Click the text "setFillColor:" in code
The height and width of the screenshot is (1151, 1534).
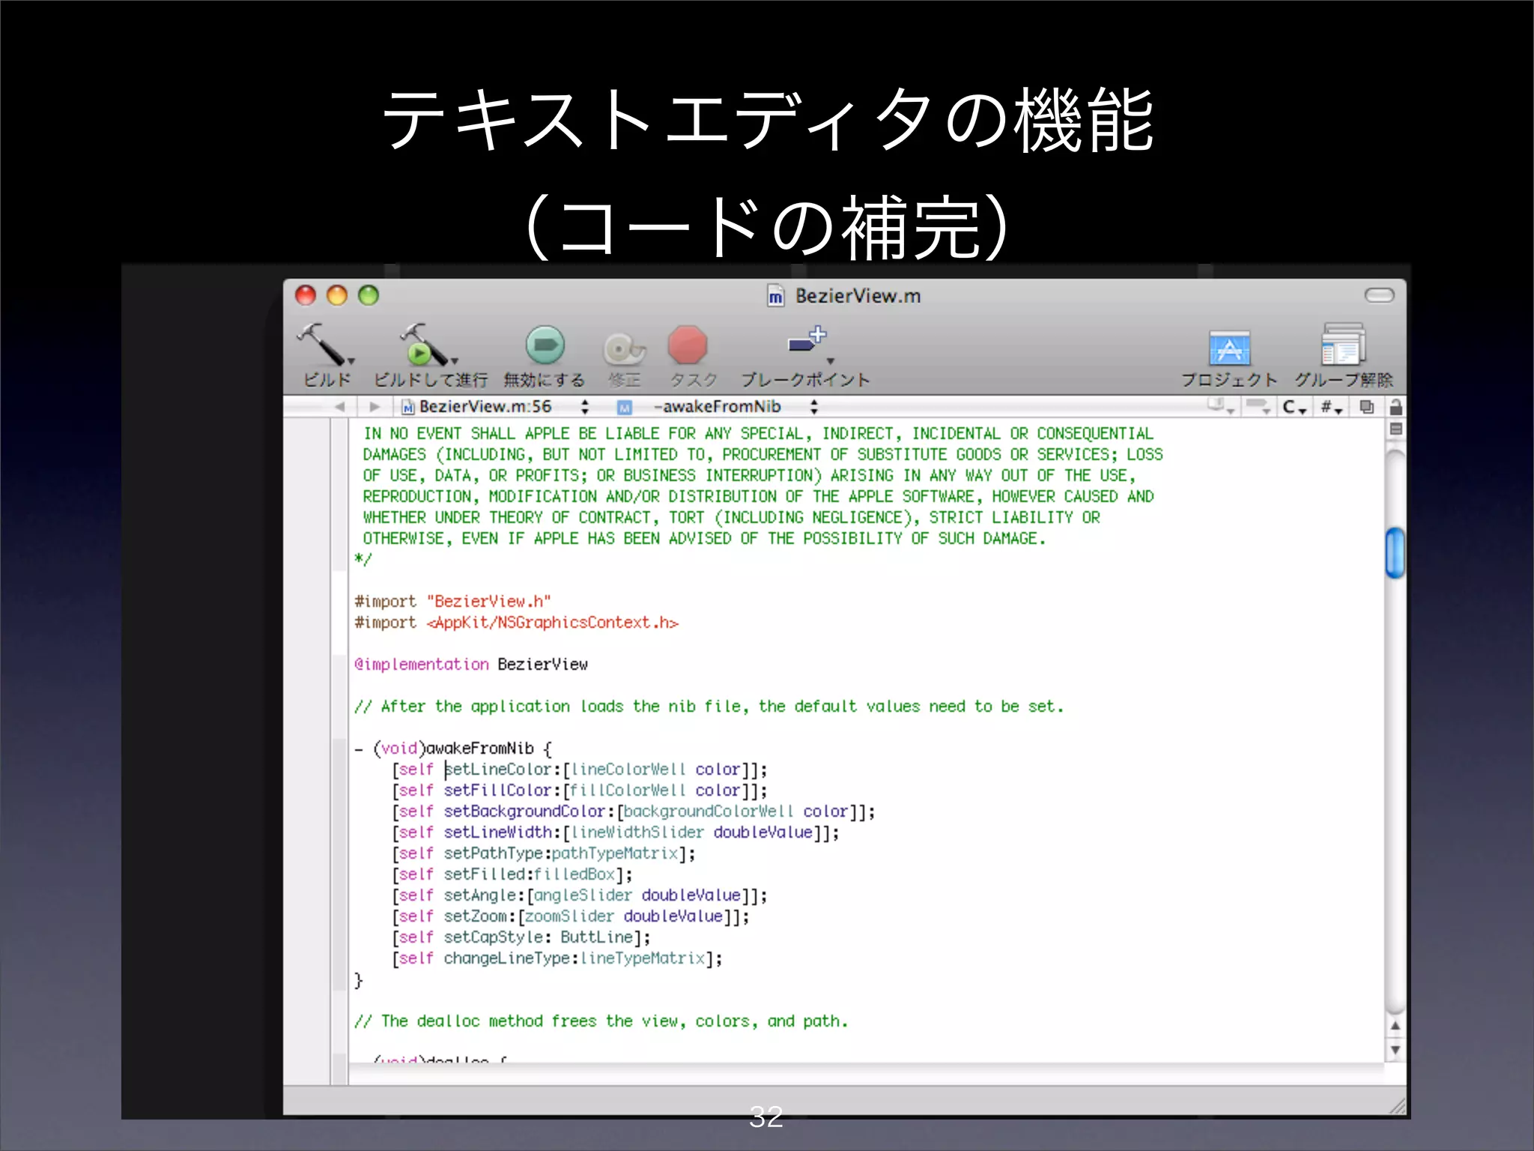(502, 791)
